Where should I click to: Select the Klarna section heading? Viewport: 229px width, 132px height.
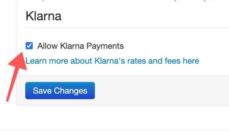[x=43, y=16]
